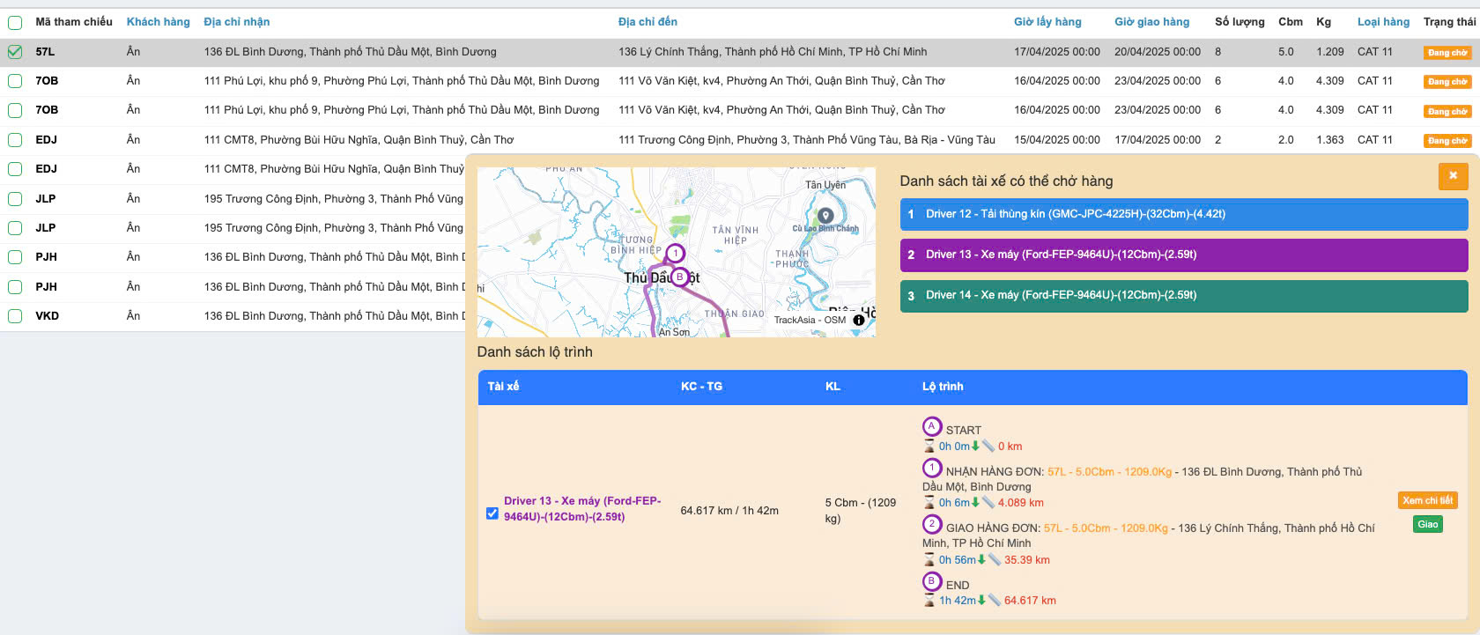
Task: Click the END point B icon in route
Action: tap(932, 582)
